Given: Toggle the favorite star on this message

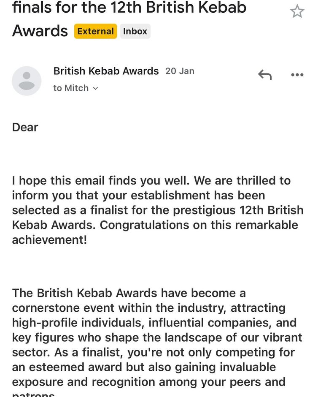Looking at the screenshot, I should click(x=297, y=11).
